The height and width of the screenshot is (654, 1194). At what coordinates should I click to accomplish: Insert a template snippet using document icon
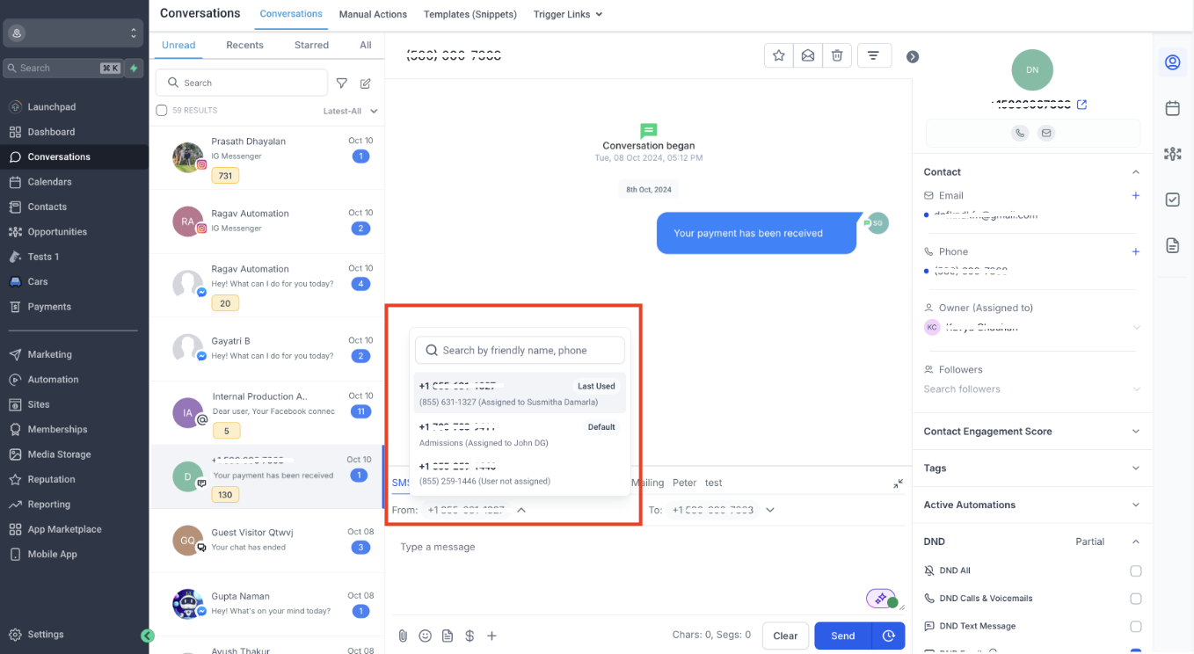pos(448,636)
